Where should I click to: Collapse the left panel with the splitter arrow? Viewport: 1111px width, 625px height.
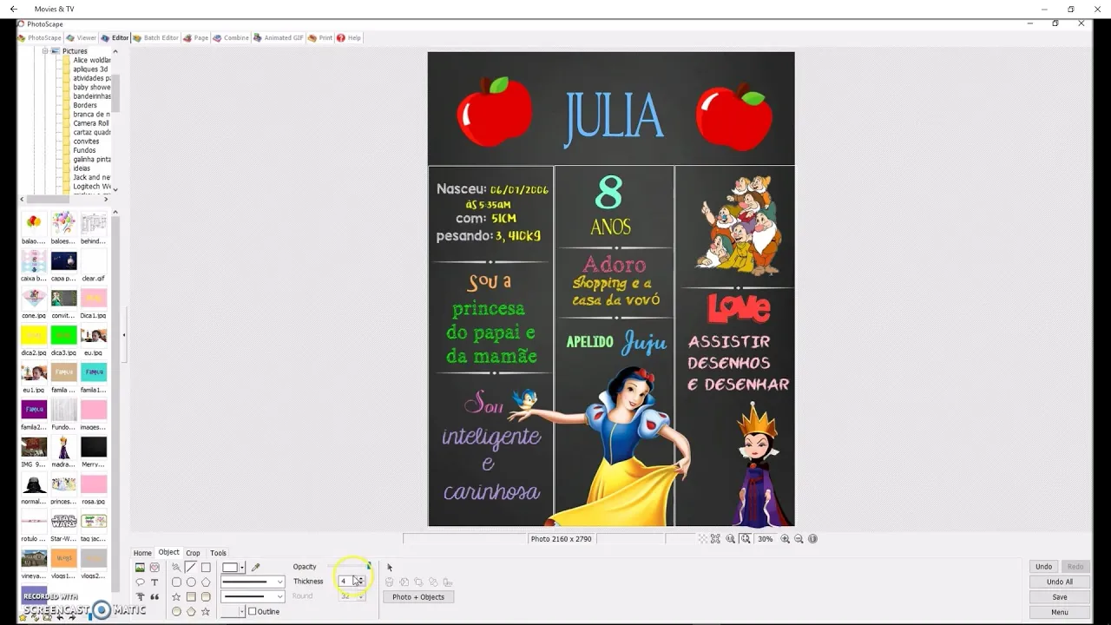123,335
